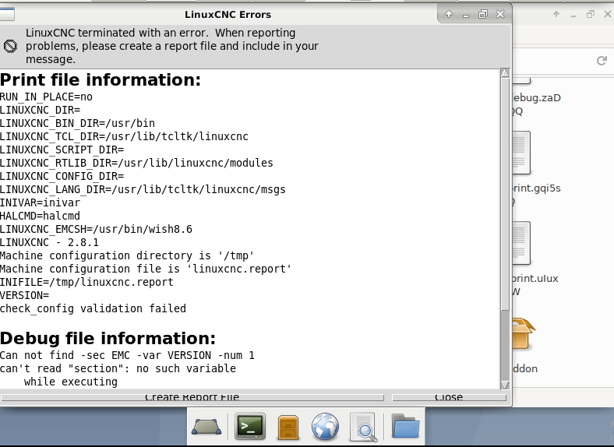Click the line 'LINUXCNC_LANG_DIR=/usr/lib/tcltk/linuxcnc/msgs'

tap(143, 189)
